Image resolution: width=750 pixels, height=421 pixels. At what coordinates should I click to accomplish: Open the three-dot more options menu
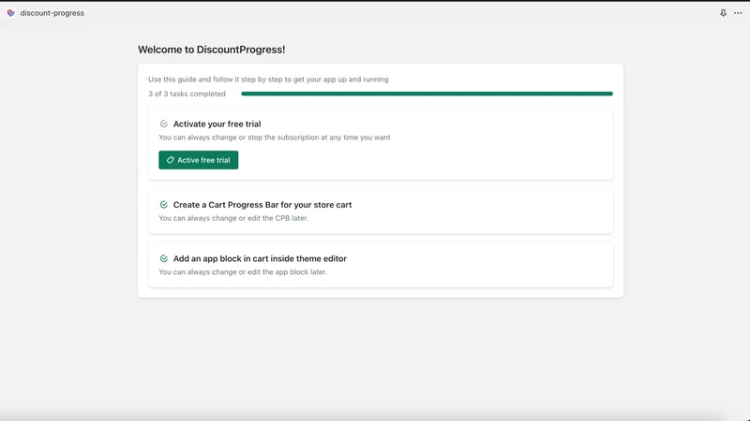coord(738,13)
